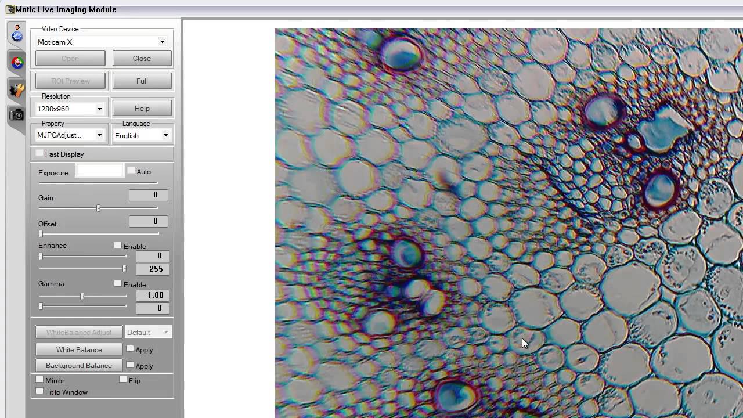Screen dimensions: 743x418
Task: Click the Background Balance button
Action: [x=79, y=365]
